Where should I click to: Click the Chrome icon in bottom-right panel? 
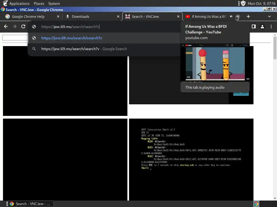(x=256, y=204)
